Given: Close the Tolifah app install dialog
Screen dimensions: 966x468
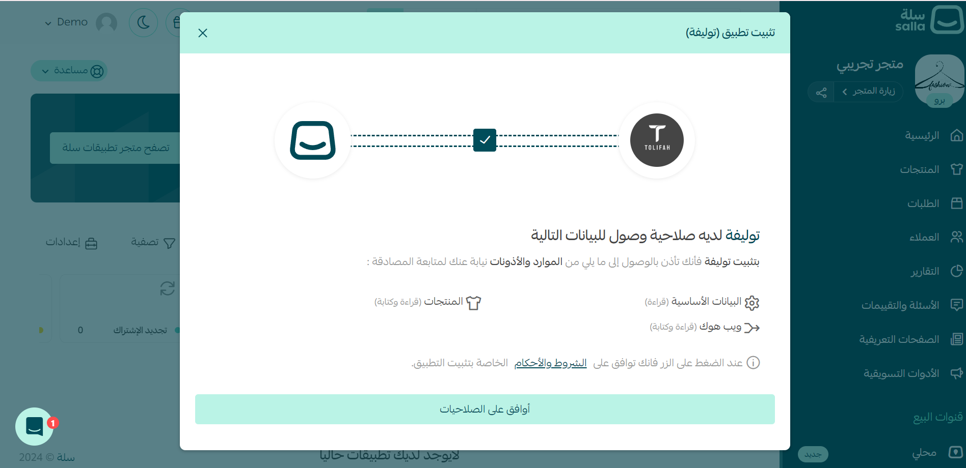Looking at the screenshot, I should 203,33.
